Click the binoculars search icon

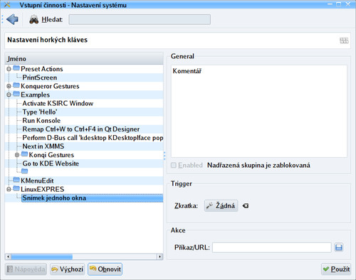tap(34, 20)
